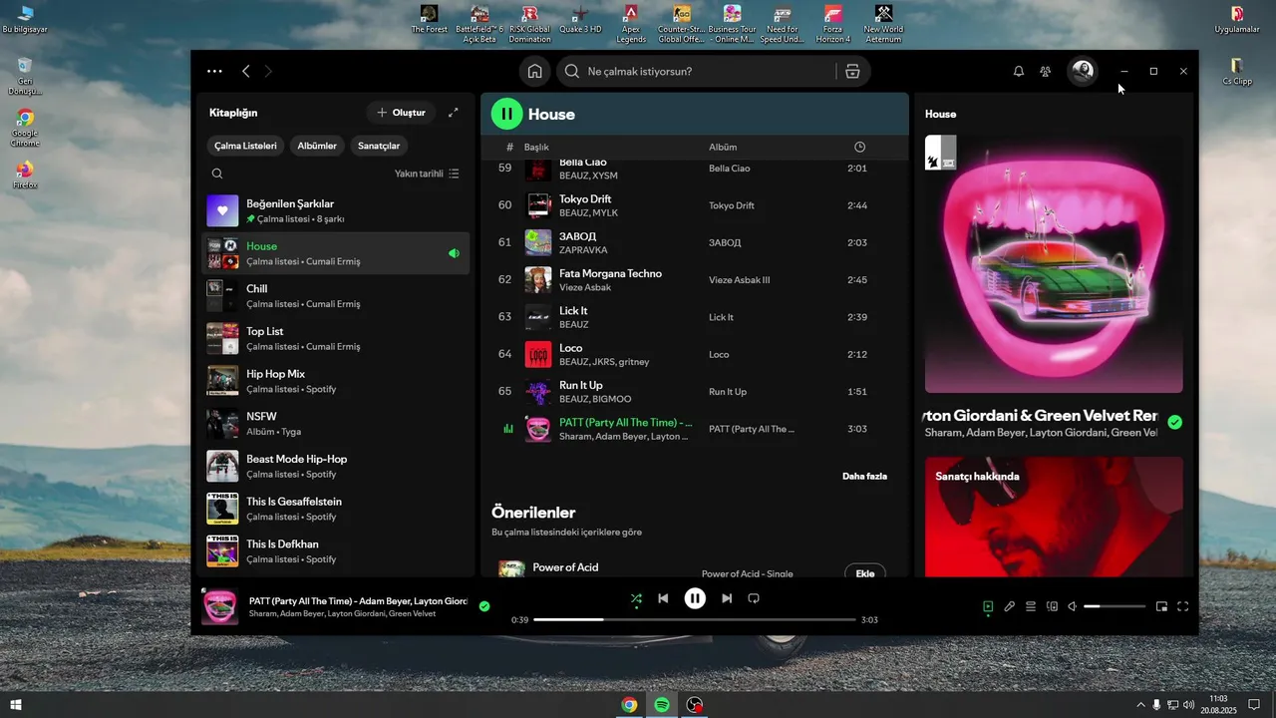The width and height of the screenshot is (1276, 718).
Task: Expand the library panel to full view
Action: (x=454, y=113)
